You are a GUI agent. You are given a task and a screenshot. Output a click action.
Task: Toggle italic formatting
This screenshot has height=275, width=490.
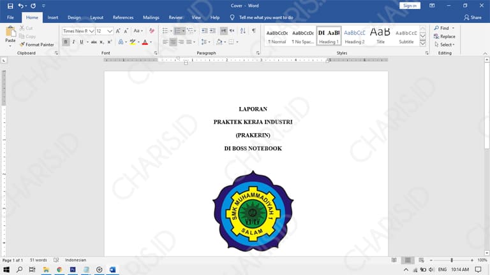(x=74, y=42)
